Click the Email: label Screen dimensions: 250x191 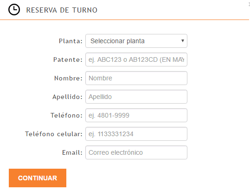(72, 152)
